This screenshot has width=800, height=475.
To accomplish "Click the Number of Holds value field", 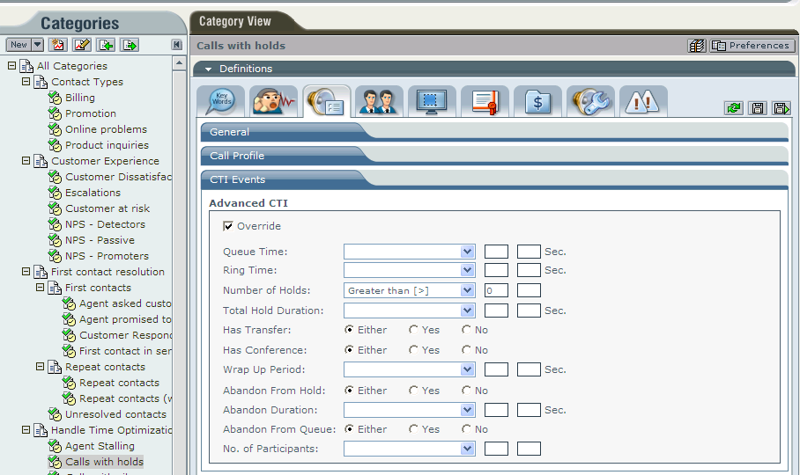I will point(496,290).
